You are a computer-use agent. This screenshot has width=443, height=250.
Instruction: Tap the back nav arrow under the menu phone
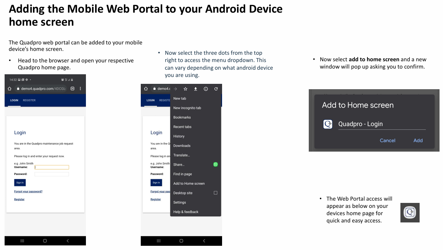pos(204,241)
